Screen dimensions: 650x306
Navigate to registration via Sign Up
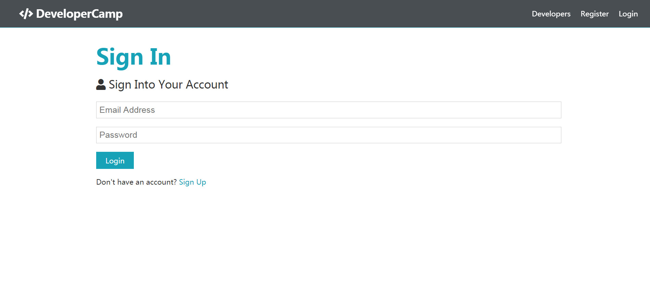pos(192,182)
